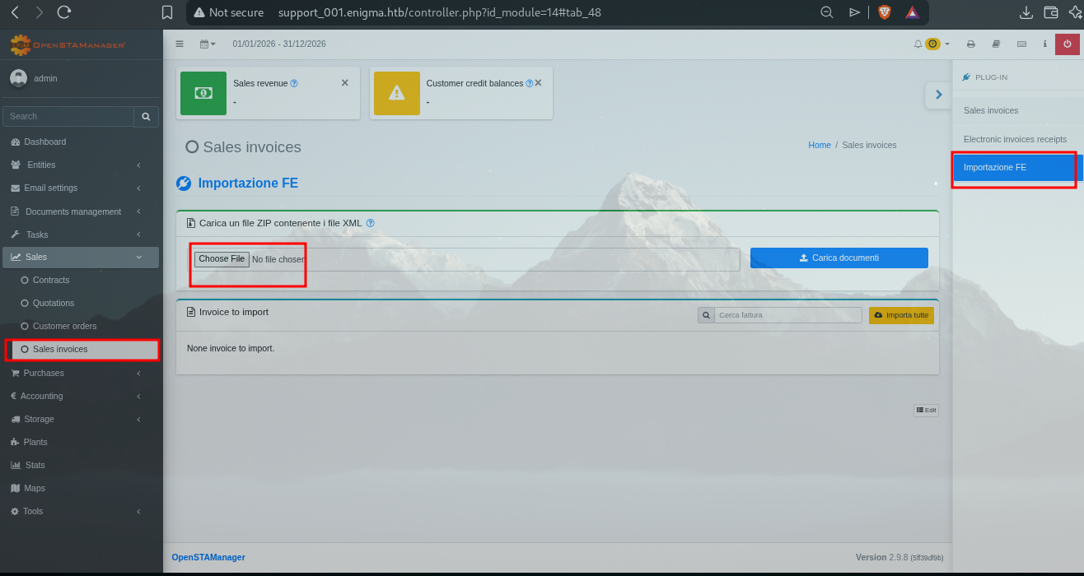Click the Carica documenti upload button

[x=839, y=258]
